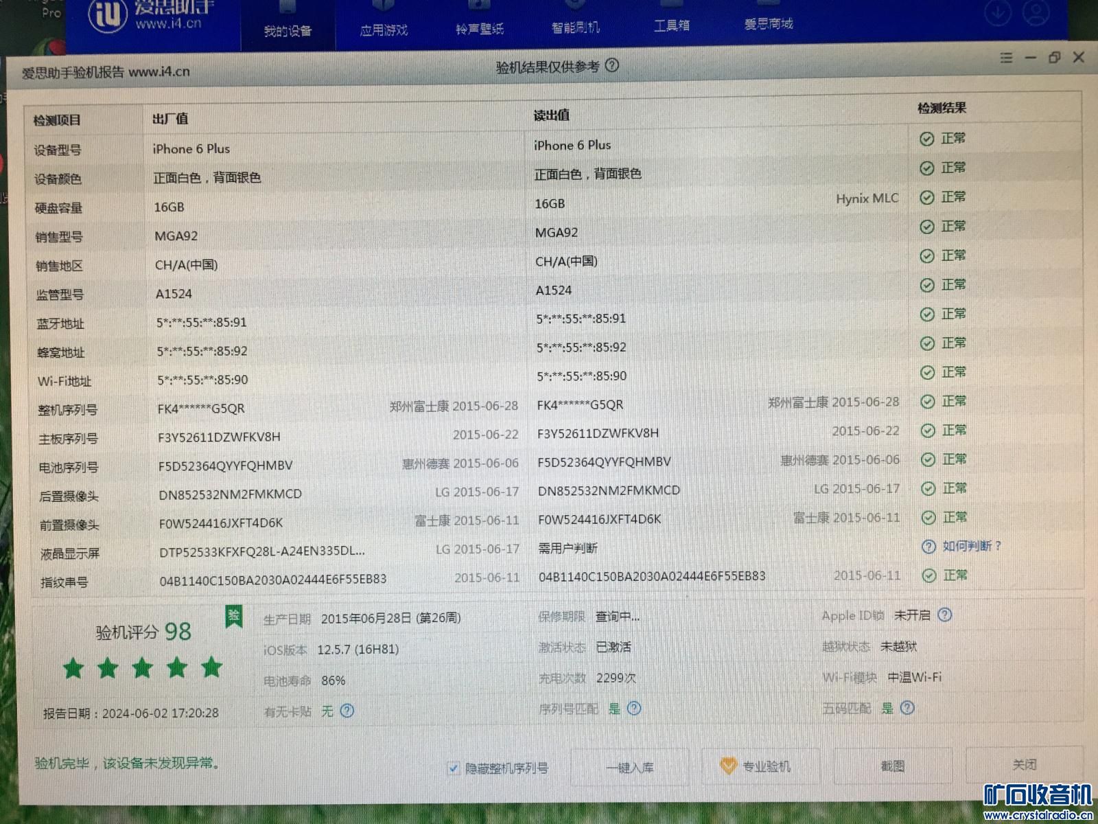Click the green 验 badge icon

pyautogui.click(x=233, y=616)
